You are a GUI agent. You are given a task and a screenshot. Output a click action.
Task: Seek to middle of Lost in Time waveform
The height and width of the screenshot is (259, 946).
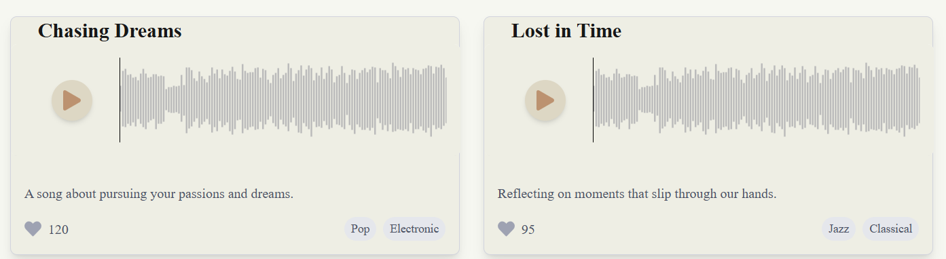coord(757,100)
